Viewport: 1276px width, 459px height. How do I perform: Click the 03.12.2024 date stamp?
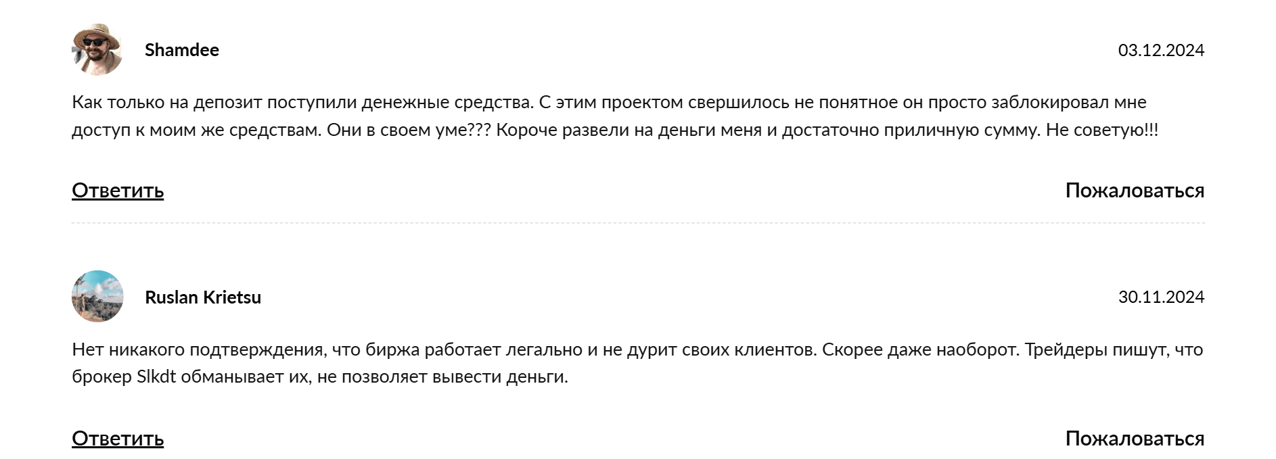(1161, 50)
